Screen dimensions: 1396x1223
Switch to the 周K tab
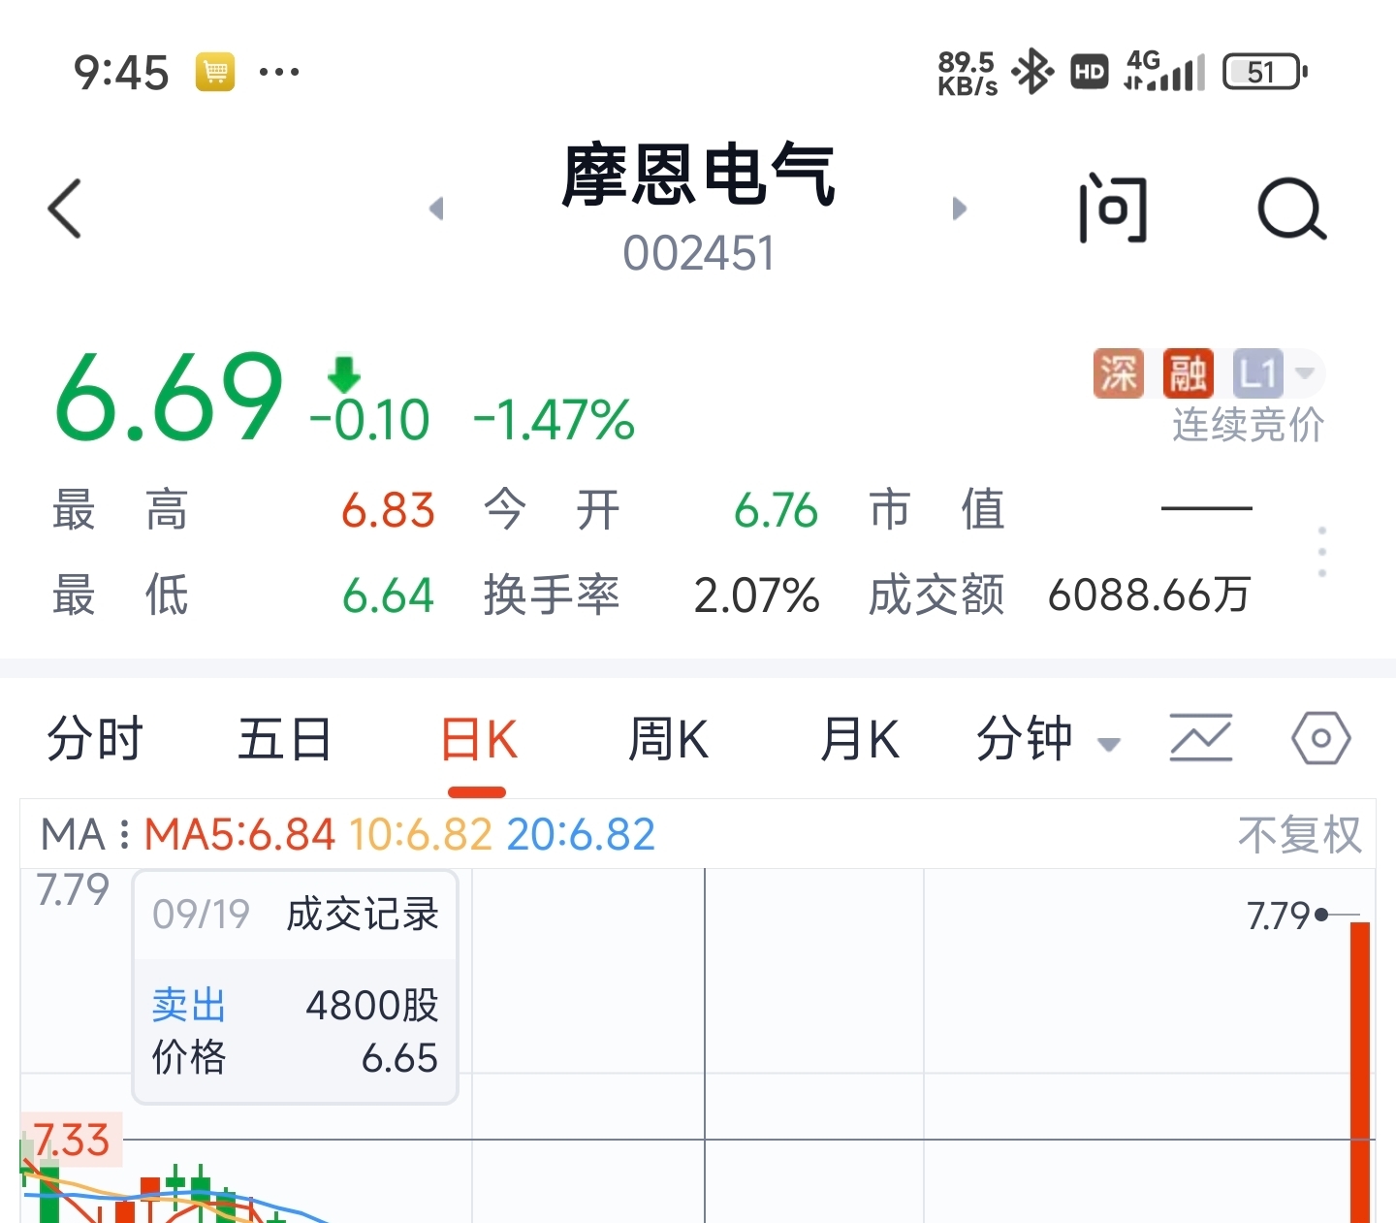(669, 739)
